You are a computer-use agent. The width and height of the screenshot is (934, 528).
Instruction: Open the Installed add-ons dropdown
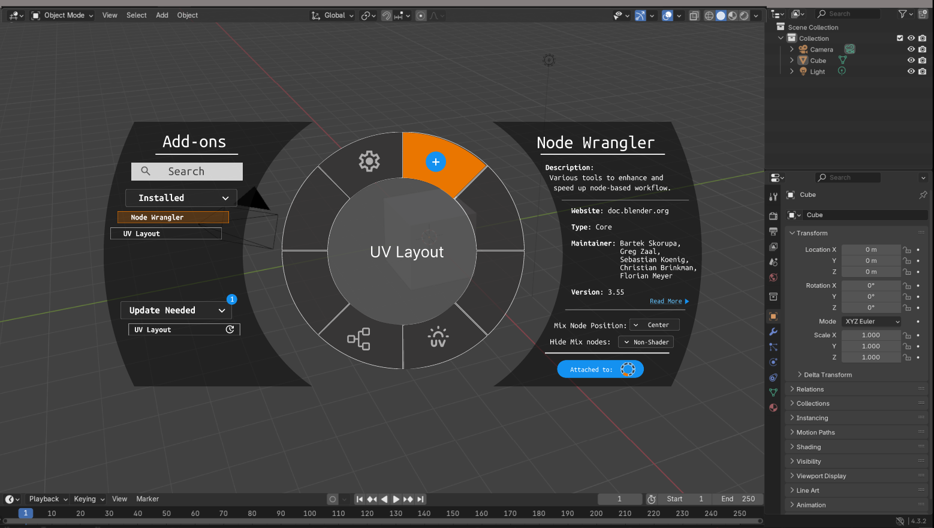[x=181, y=198]
